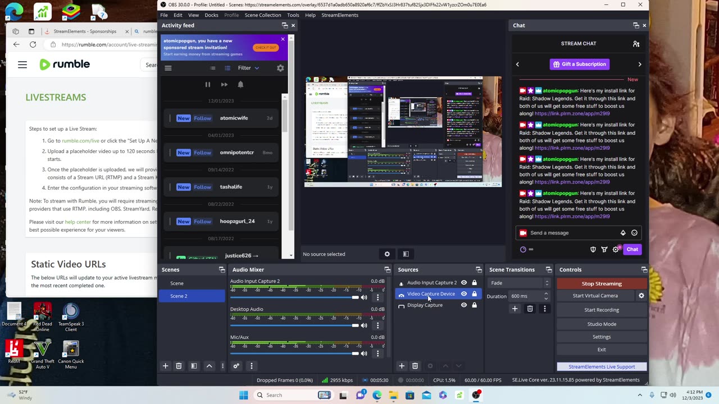Open chat community users list icon

pyautogui.click(x=636, y=44)
